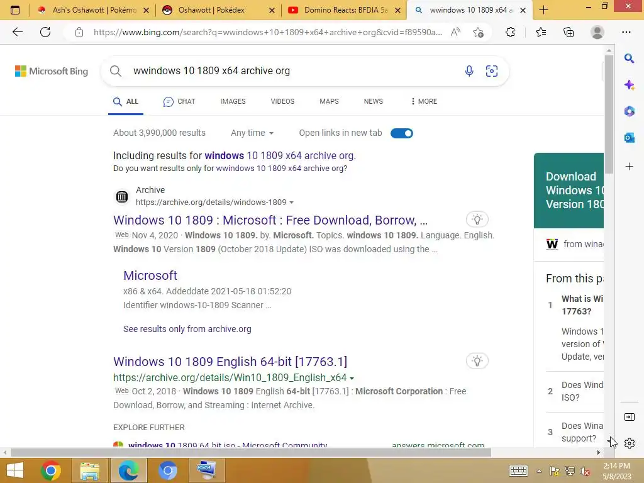Viewport: 644px width, 483px height.
Task: Toggle Open links in new tab
Action: 402,133
